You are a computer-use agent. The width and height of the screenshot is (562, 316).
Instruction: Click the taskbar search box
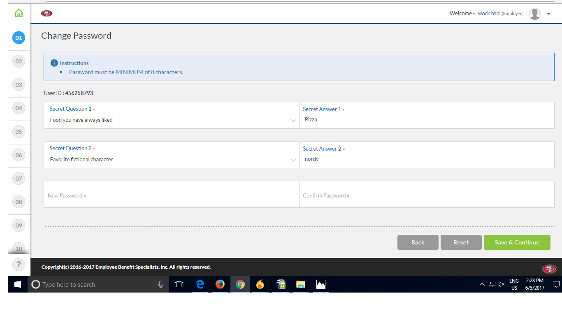[98, 284]
